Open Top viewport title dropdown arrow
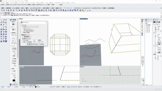 pyautogui.click(x=22, y=19)
